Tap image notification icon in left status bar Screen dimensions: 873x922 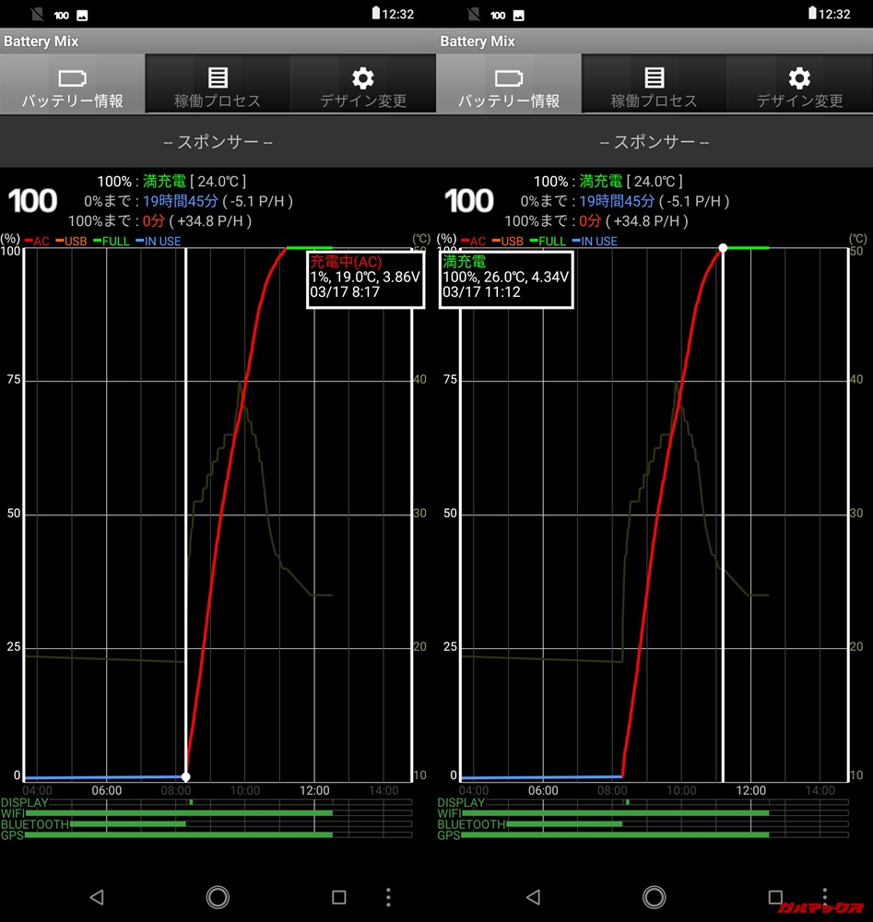click(82, 15)
